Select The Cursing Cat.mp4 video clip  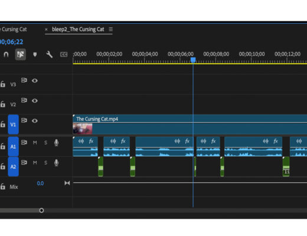click(x=190, y=124)
